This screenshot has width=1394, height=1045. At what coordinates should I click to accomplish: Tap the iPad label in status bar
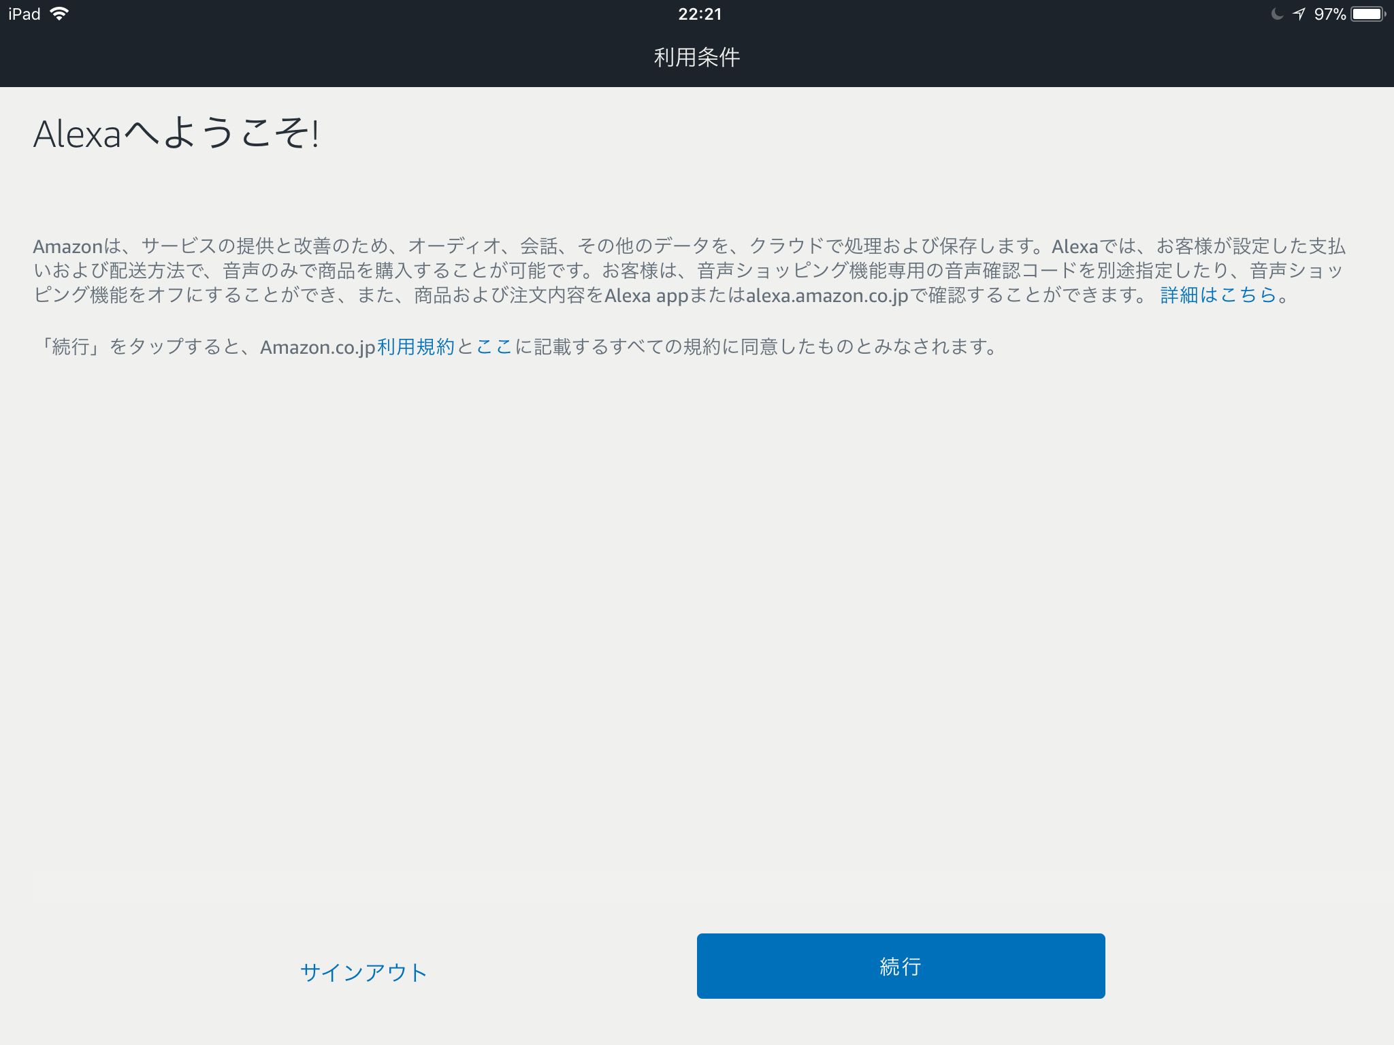point(25,14)
